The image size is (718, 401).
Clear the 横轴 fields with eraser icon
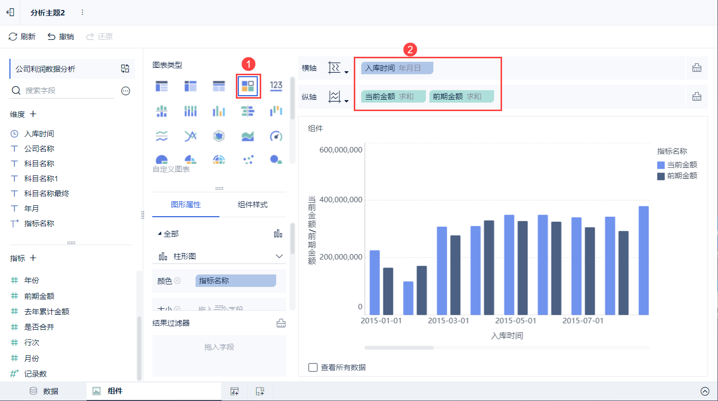[697, 68]
